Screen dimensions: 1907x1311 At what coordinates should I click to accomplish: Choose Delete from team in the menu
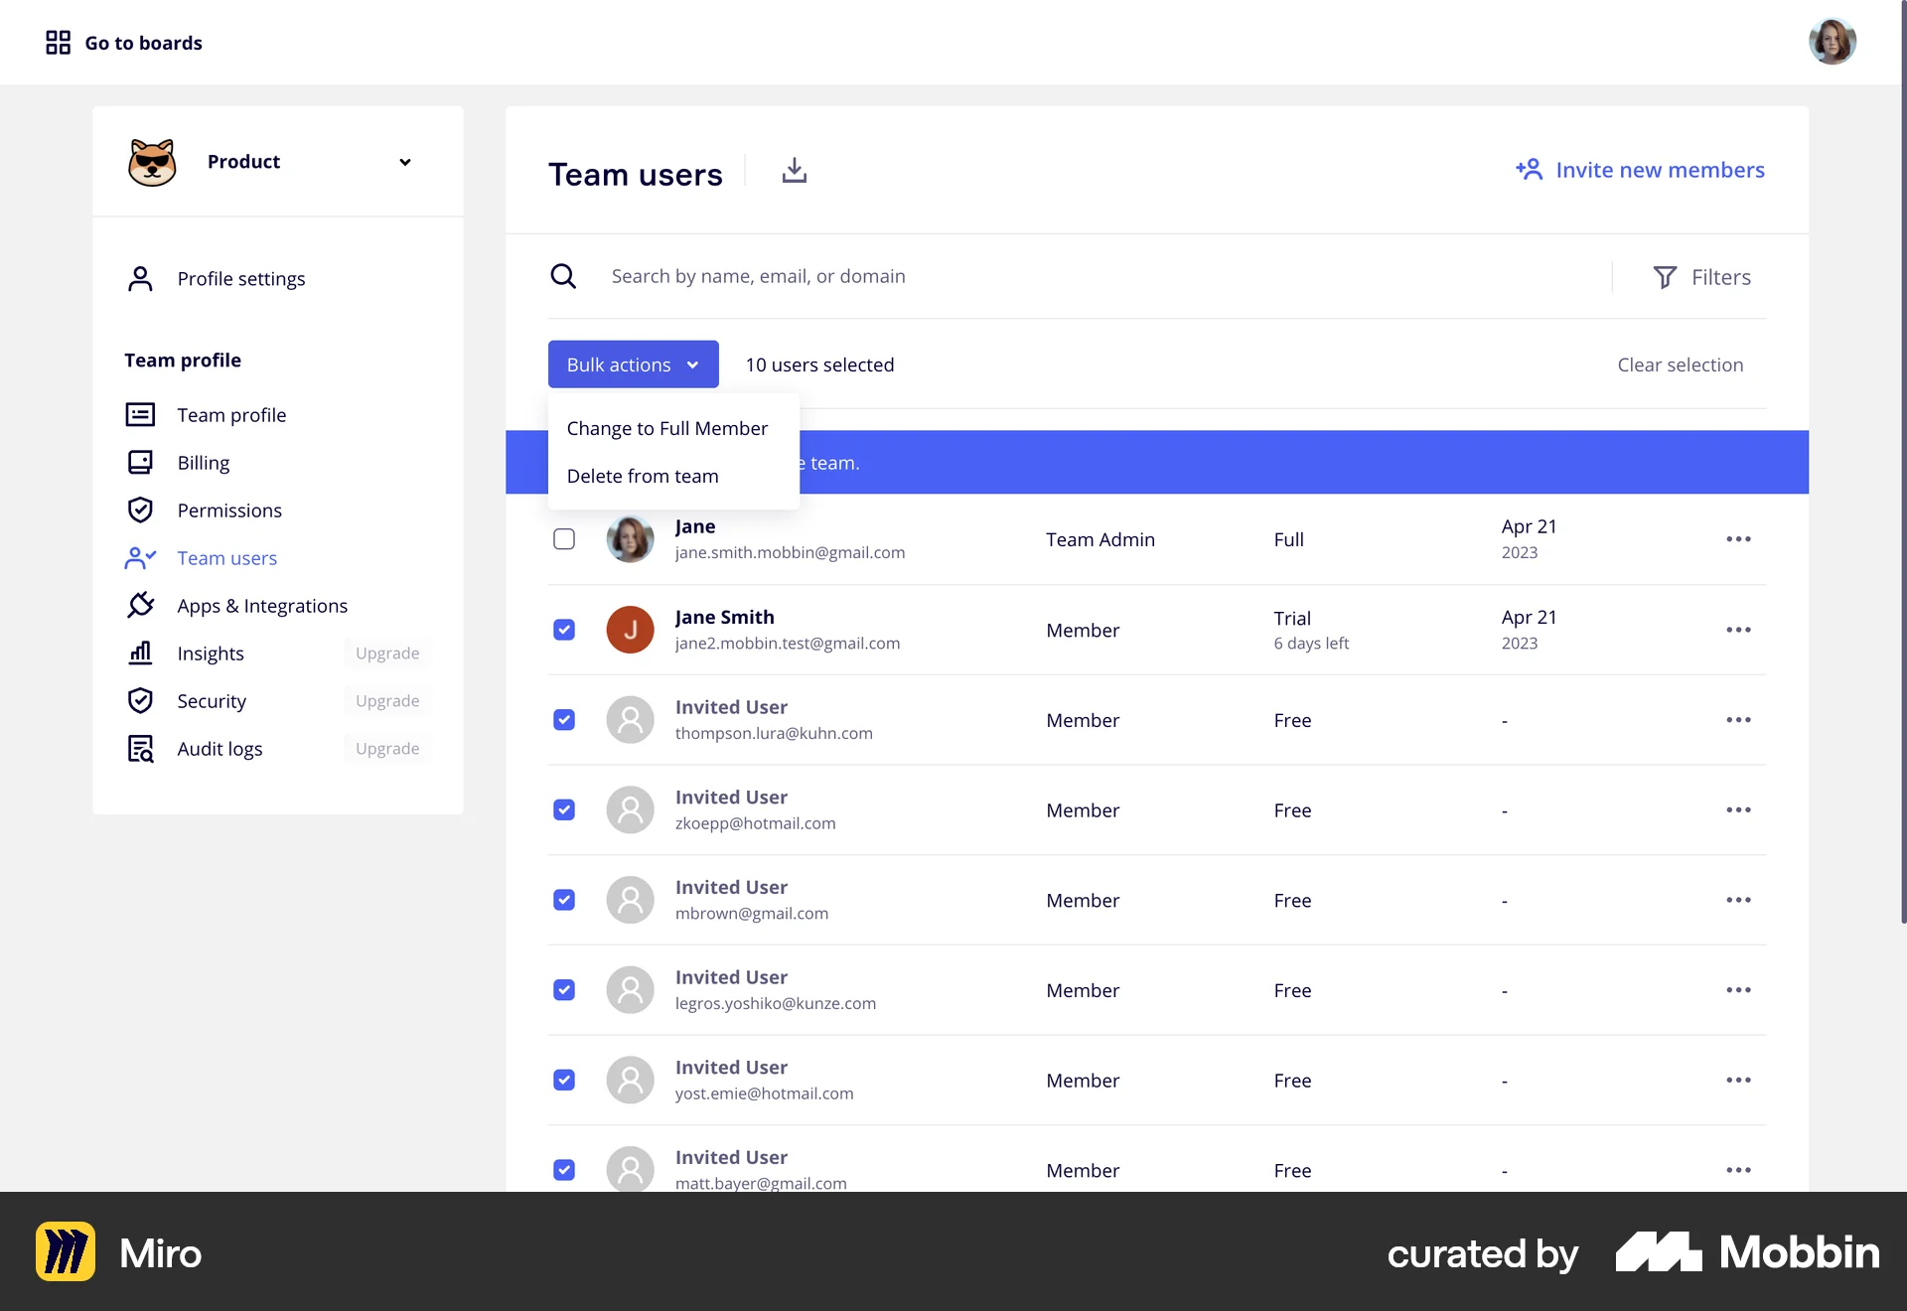(x=643, y=476)
